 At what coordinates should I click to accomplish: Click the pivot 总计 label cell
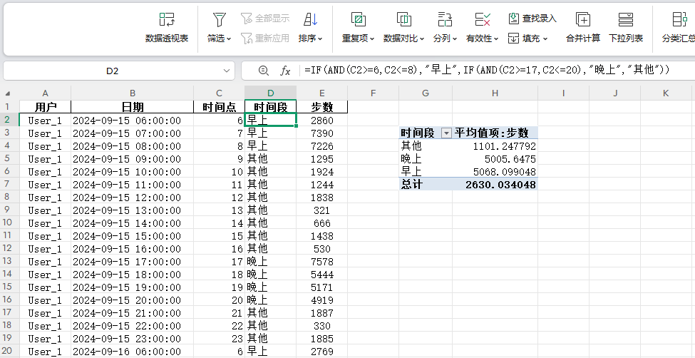426,185
